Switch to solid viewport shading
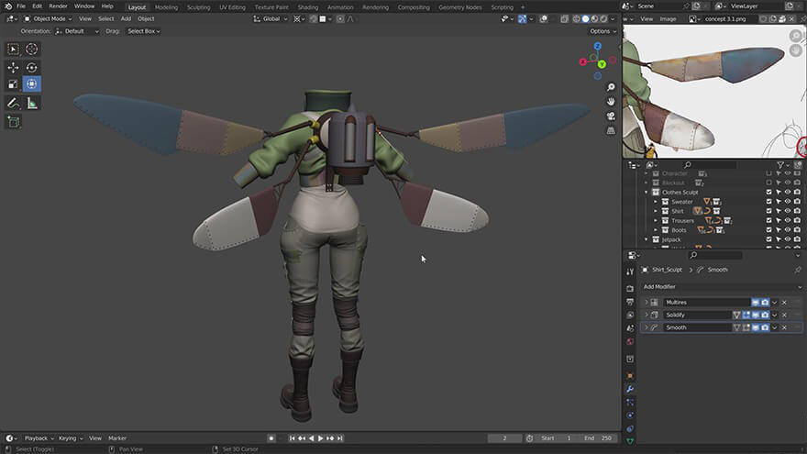The image size is (807, 454). 585,19
